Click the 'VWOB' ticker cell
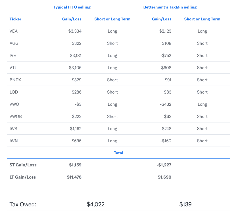Screen dimensions: 238x218 click(x=16, y=117)
